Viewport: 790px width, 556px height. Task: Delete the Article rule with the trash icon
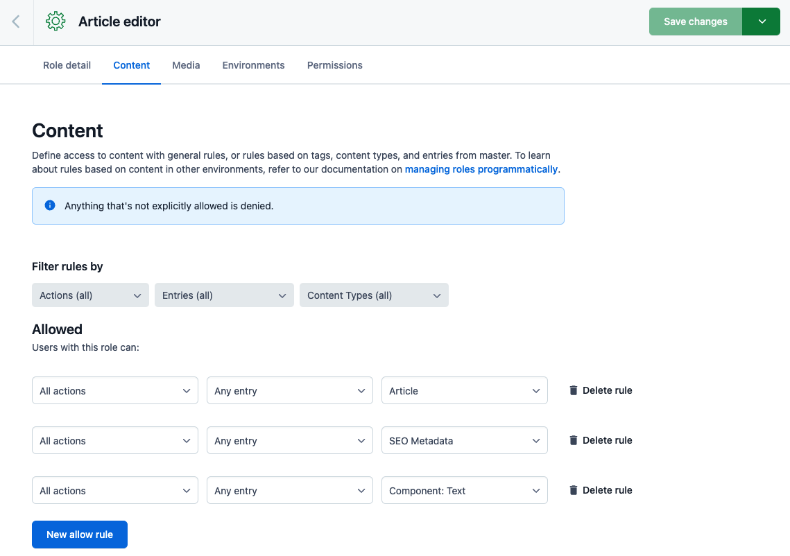point(574,390)
